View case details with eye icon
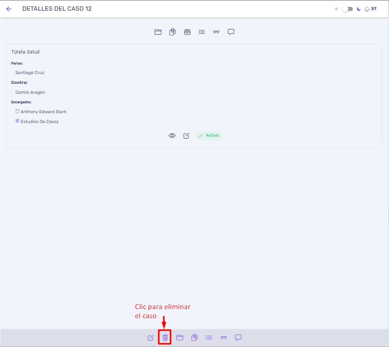This screenshot has width=389, height=347. click(x=172, y=136)
